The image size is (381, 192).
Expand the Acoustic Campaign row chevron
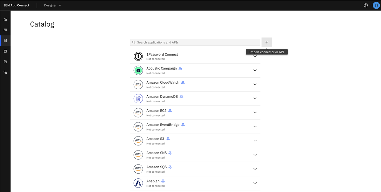255,70
